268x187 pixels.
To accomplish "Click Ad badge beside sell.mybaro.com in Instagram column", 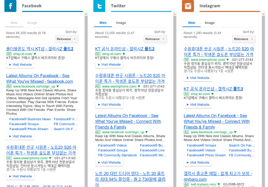I will pos(187,184).
